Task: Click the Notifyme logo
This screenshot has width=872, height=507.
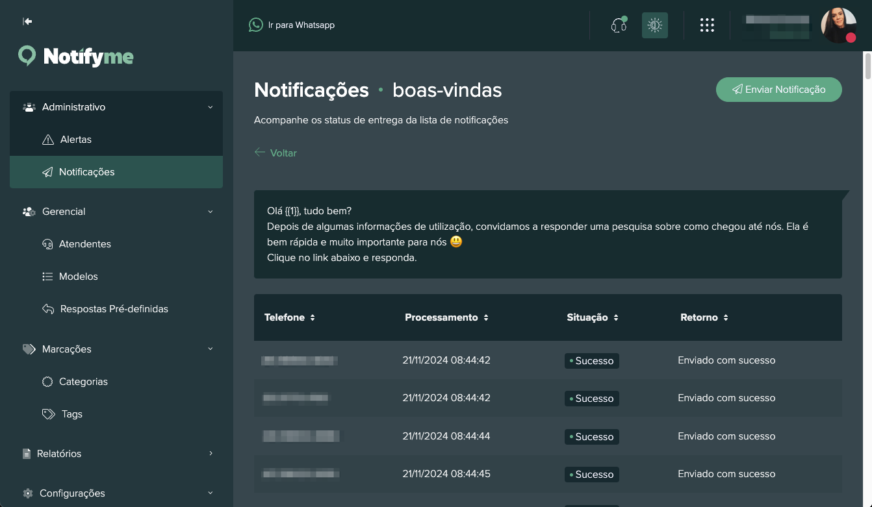Action: coord(76,56)
